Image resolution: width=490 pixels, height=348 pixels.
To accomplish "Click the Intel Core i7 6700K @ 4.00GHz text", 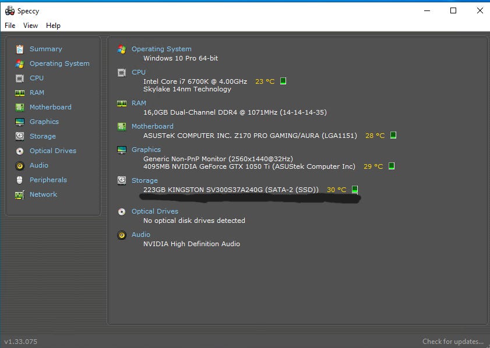I will click(x=195, y=81).
